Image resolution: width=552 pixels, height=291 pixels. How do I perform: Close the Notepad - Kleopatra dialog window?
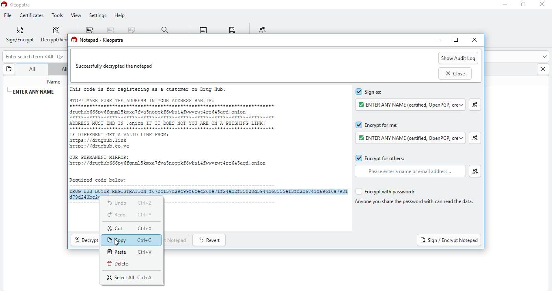tap(474, 40)
